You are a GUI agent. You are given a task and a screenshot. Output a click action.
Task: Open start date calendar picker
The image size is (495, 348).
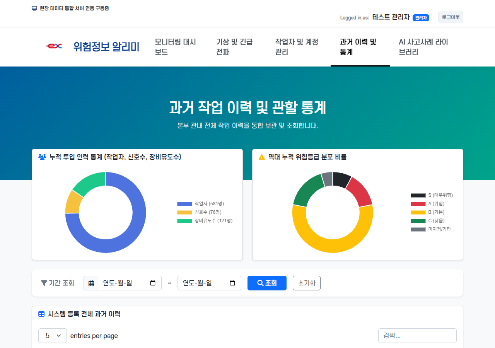153,283
